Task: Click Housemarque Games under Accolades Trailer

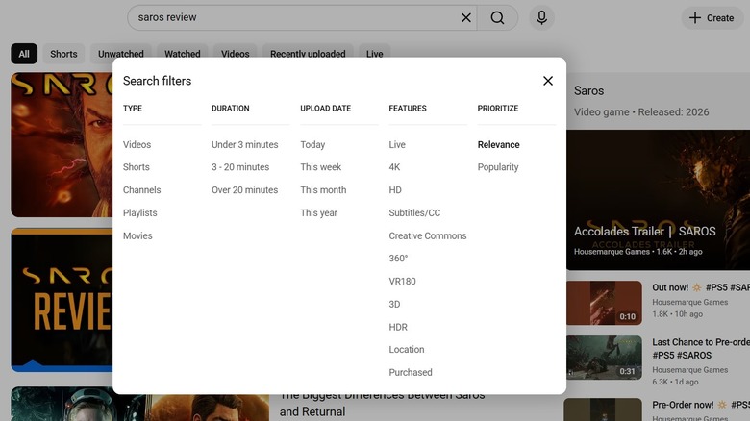Action: pyautogui.click(x=612, y=252)
